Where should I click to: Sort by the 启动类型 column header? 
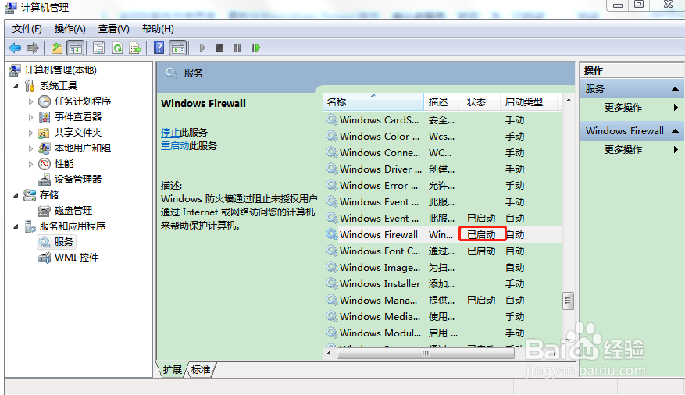(x=529, y=101)
